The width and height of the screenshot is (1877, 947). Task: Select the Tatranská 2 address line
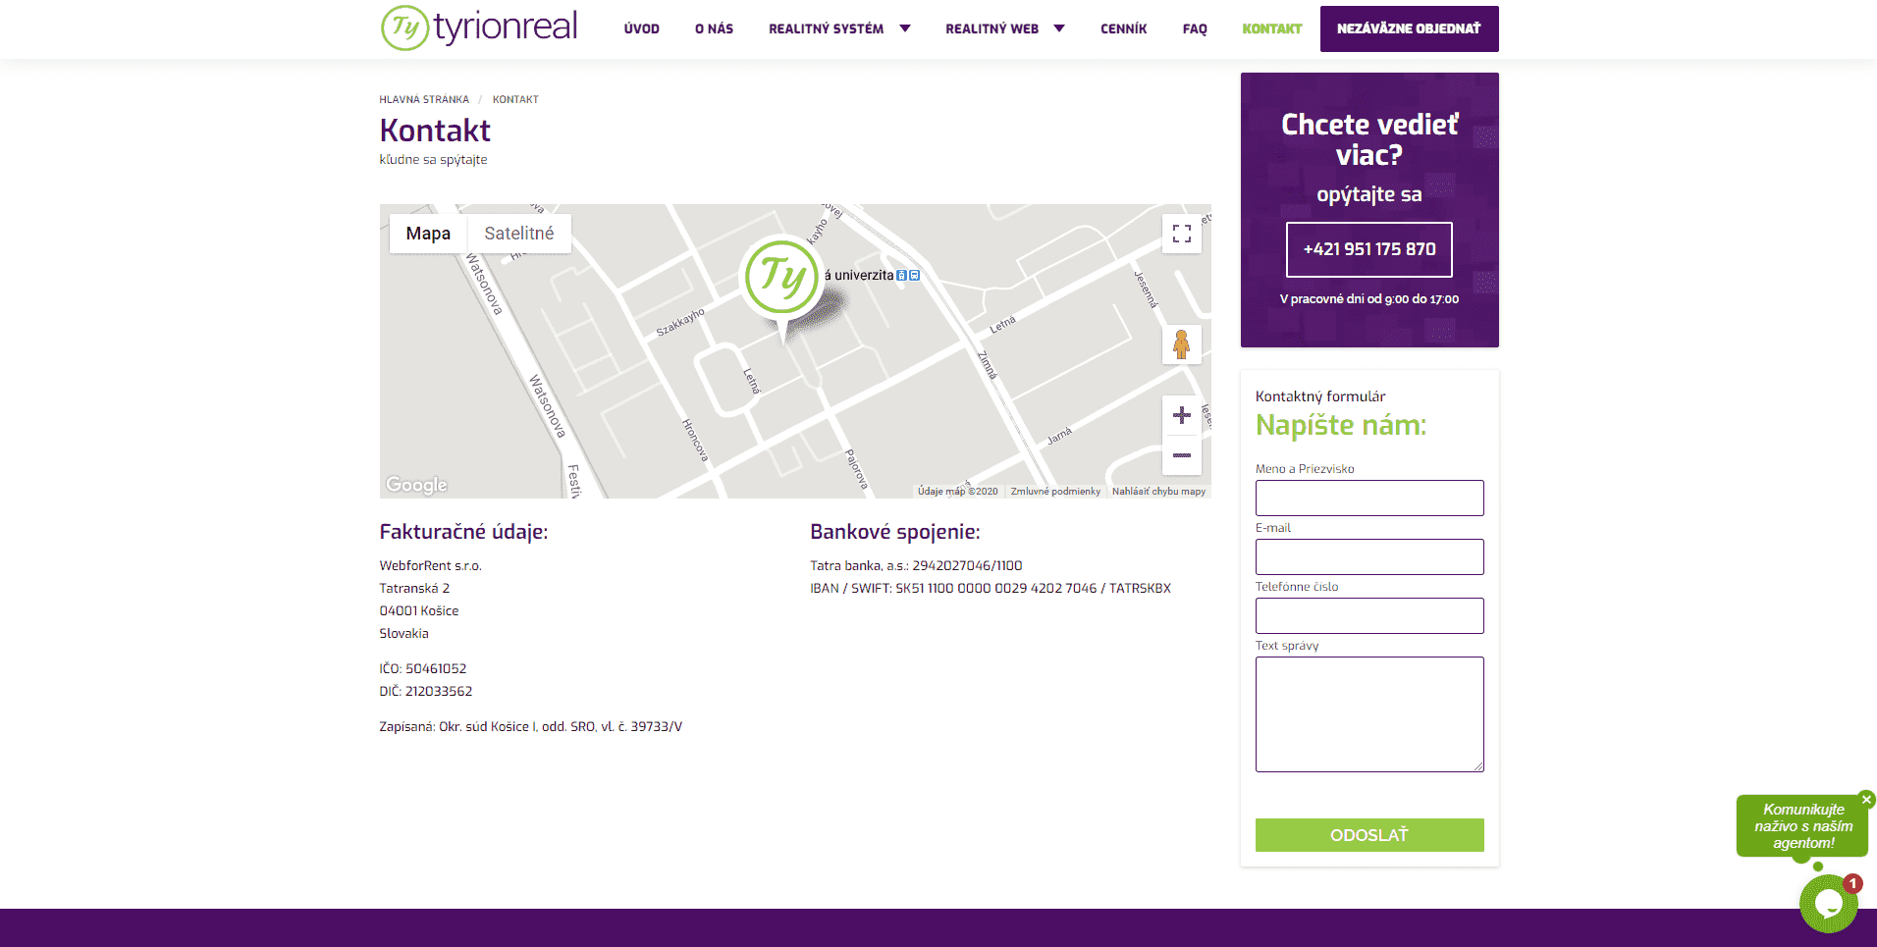[x=414, y=588]
